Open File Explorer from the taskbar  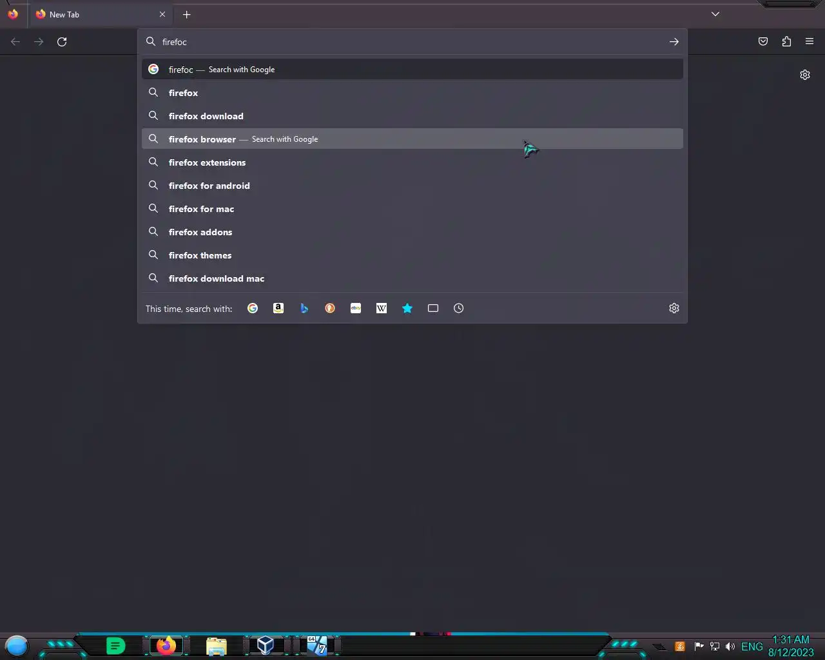click(217, 646)
